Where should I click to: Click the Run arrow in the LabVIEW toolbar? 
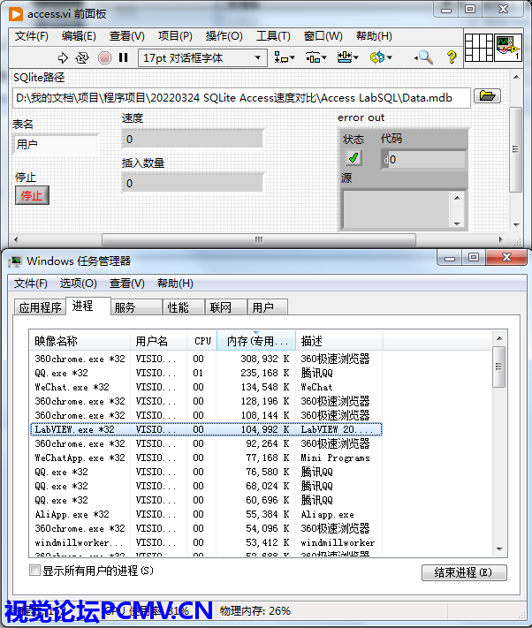(63, 57)
